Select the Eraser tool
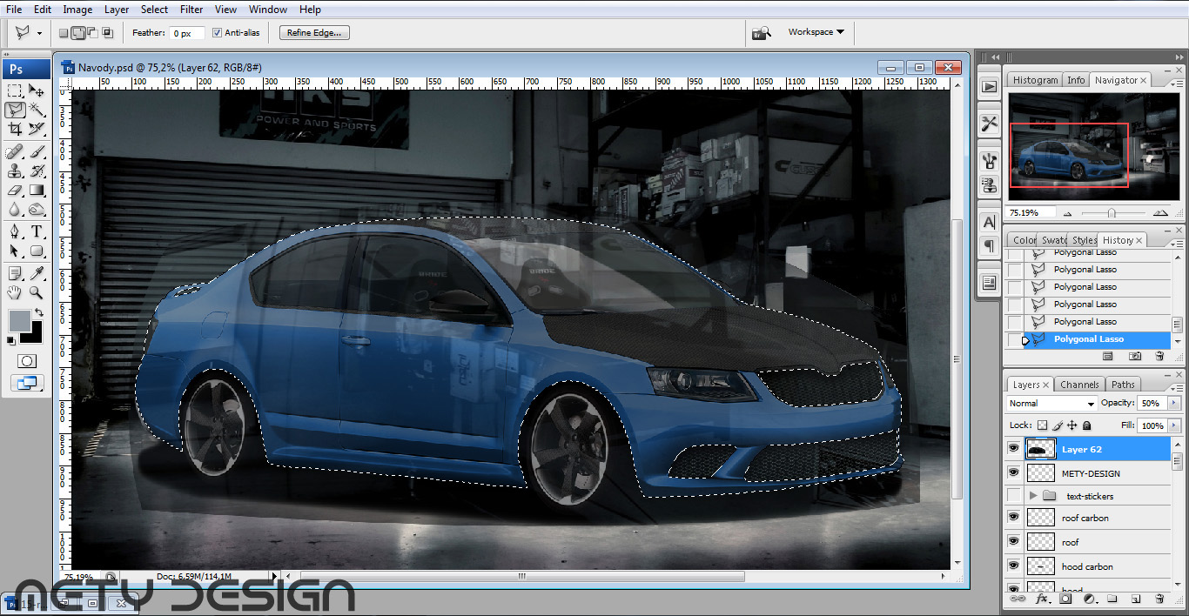Image resolution: width=1189 pixels, height=616 pixels. click(x=15, y=191)
